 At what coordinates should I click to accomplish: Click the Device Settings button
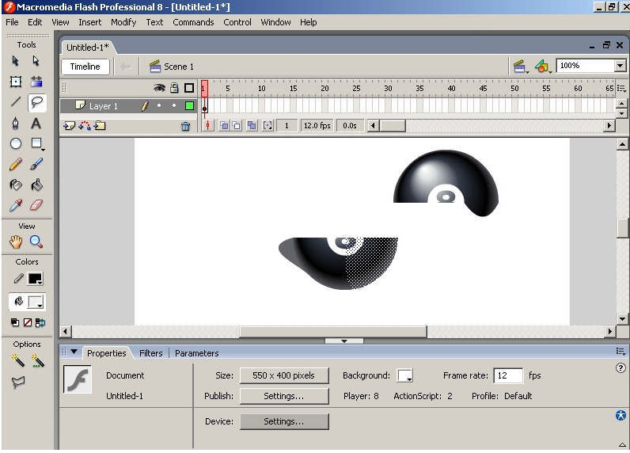(x=284, y=421)
